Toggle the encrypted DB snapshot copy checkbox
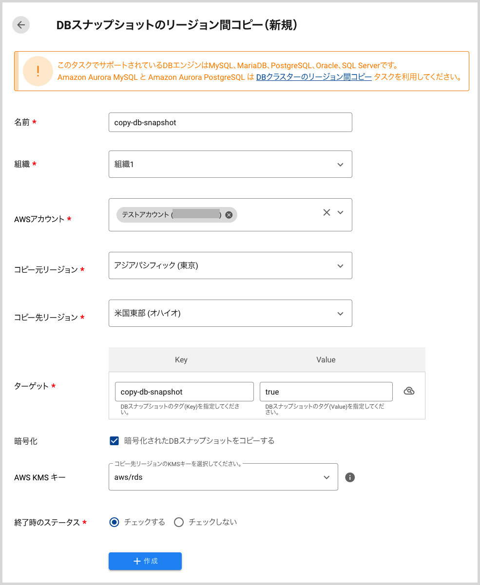This screenshot has height=585, width=480. (x=115, y=441)
